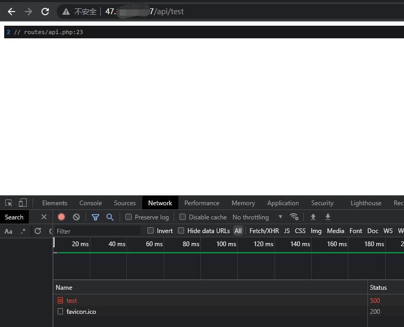Stop recording the network log

pos(61,217)
